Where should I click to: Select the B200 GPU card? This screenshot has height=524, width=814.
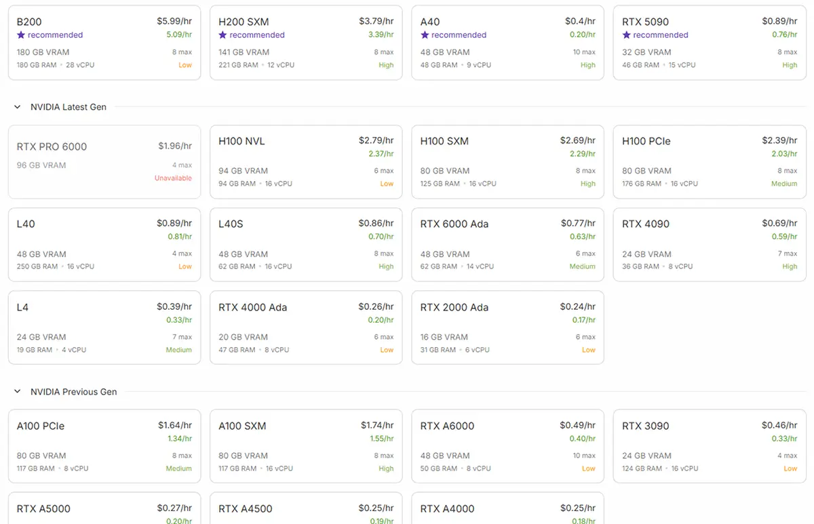[x=104, y=43]
